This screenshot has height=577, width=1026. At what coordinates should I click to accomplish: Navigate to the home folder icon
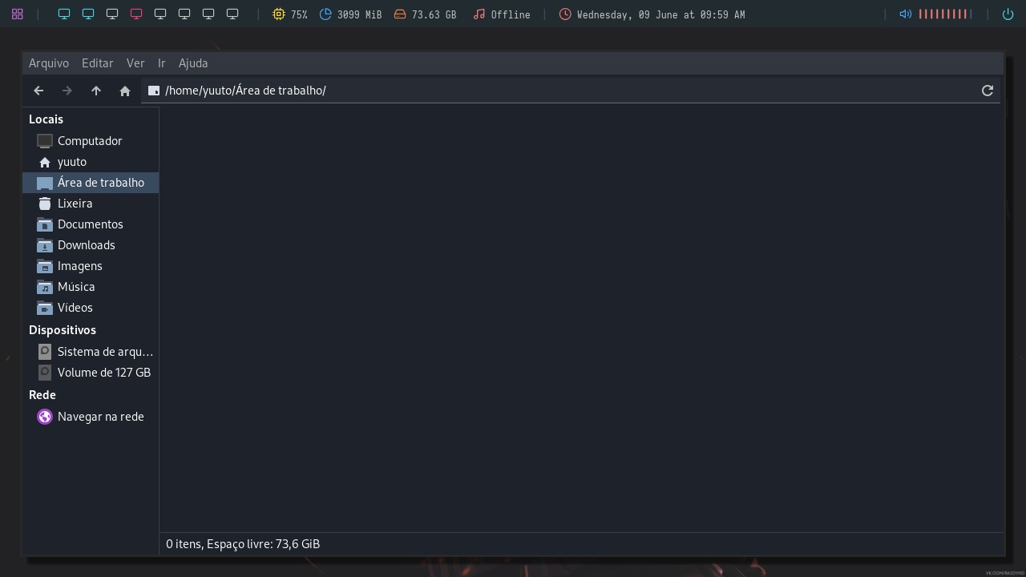125,91
